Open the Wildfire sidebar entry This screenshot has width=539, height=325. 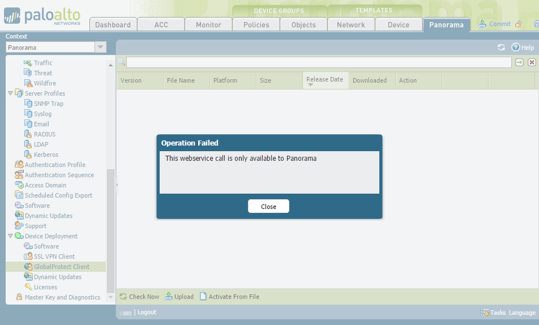pos(45,83)
